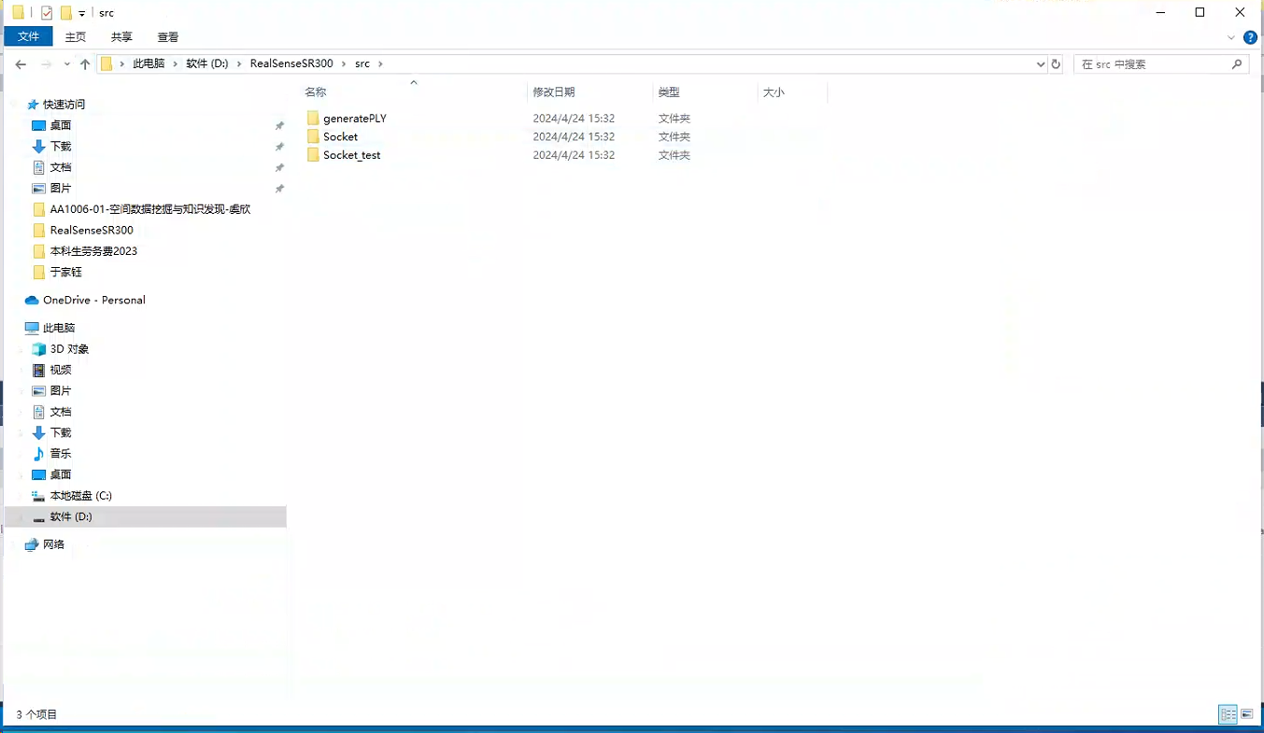Go up one folder level
Image resolution: width=1264 pixels, height=733 pixels.
click(85, 64)
